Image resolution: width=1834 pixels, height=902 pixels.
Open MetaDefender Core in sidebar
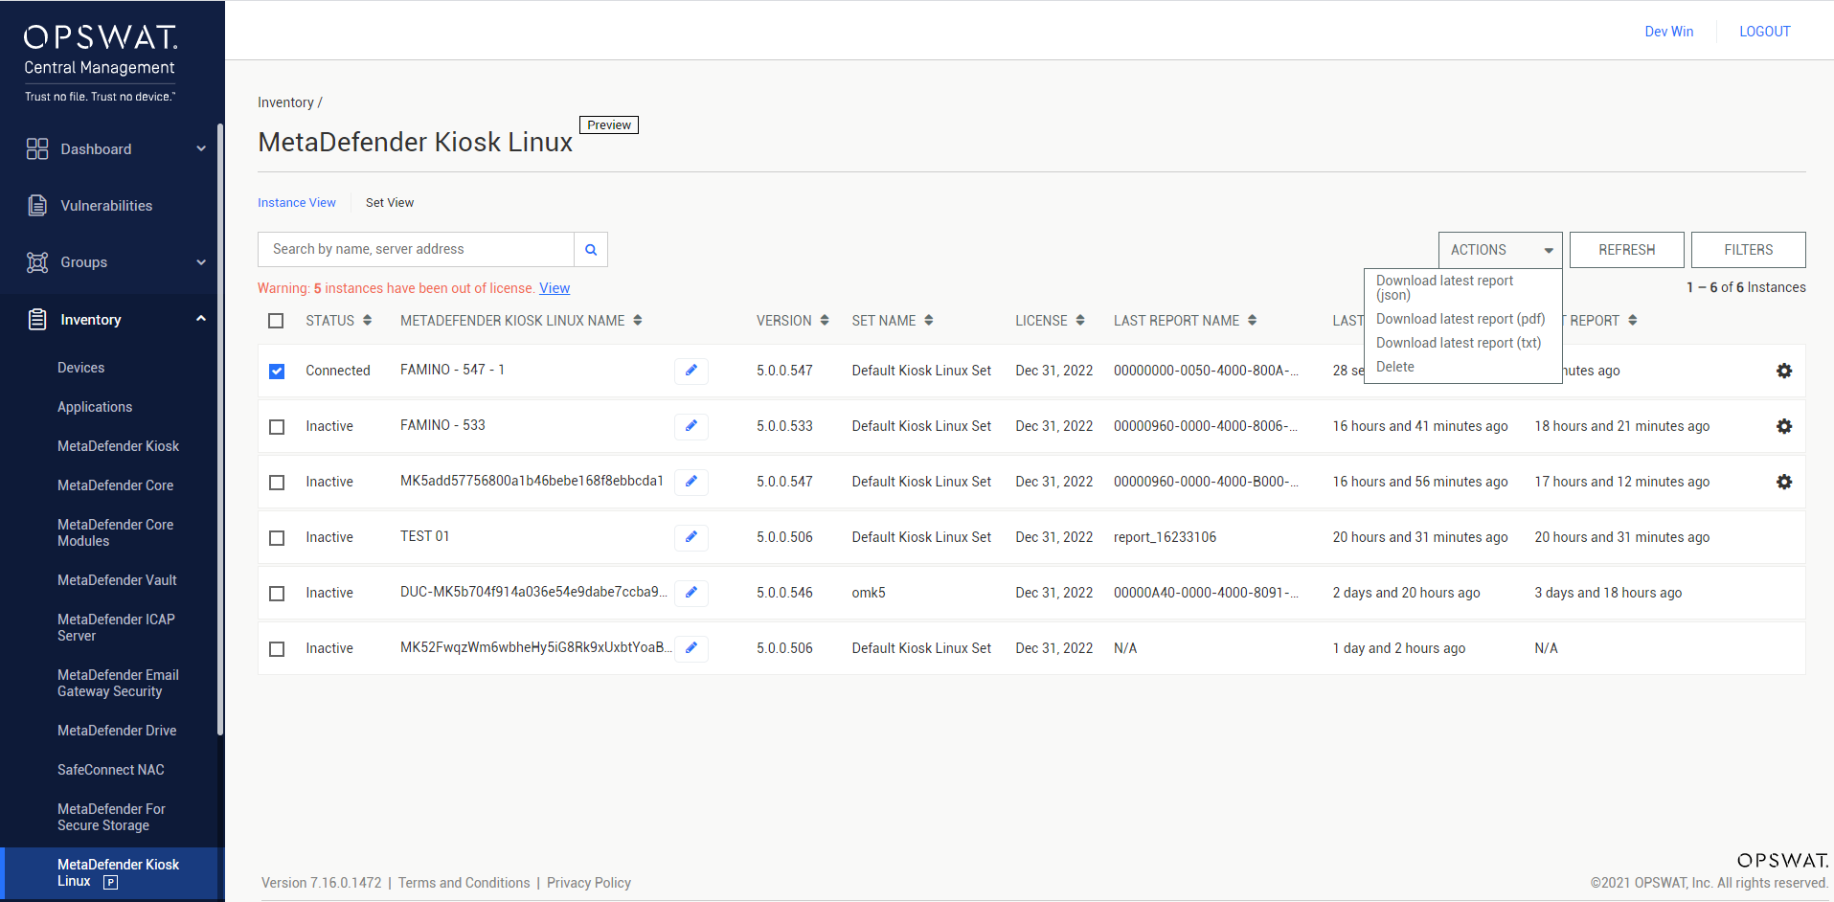115,485
